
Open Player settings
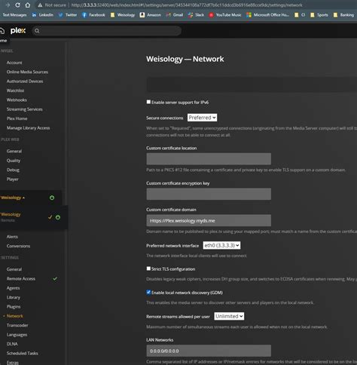(12, 179)
